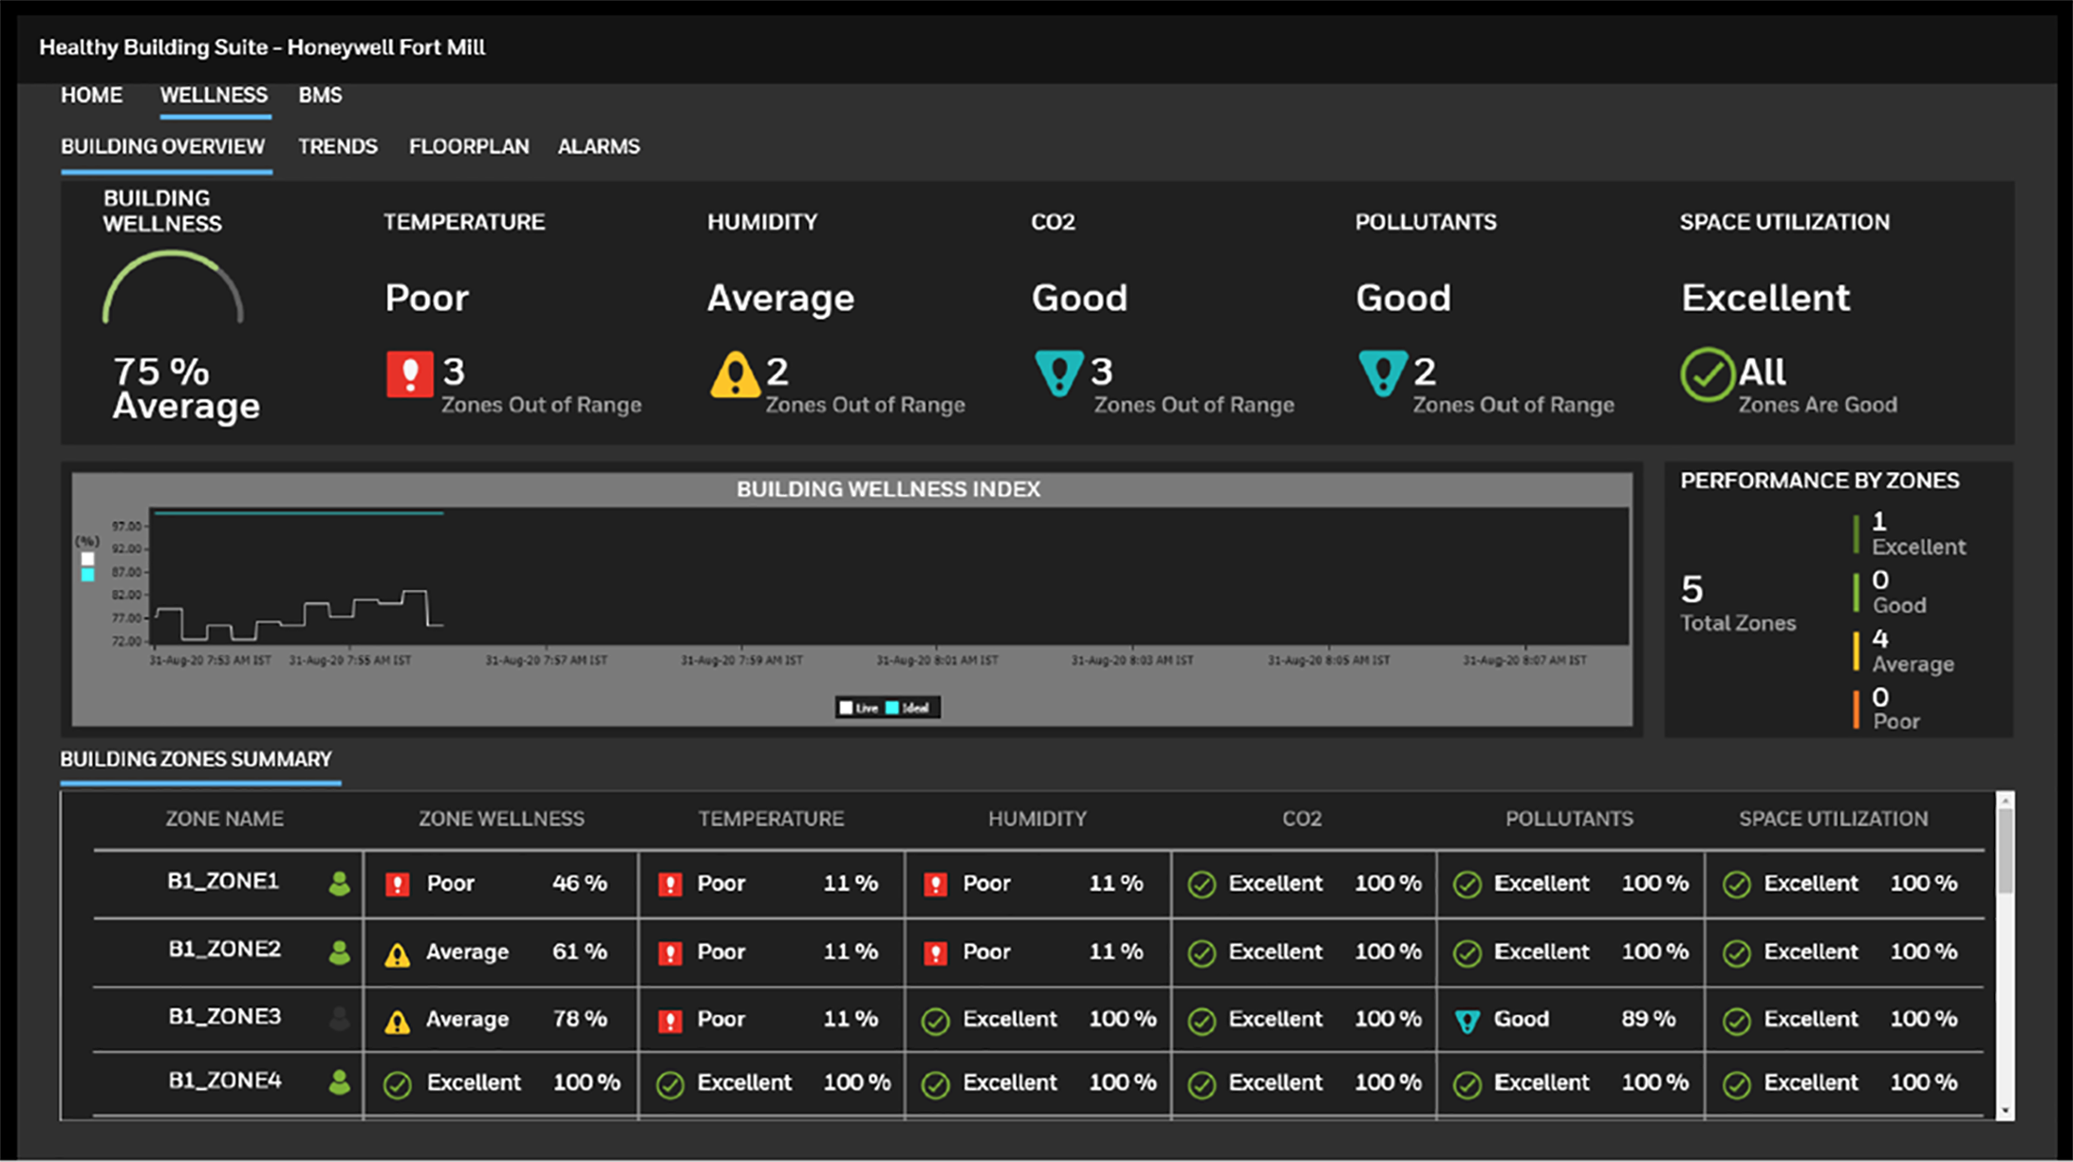
Task: Click B1_ZONE2 Average wellness warning icon
Action: pos(397,954)
